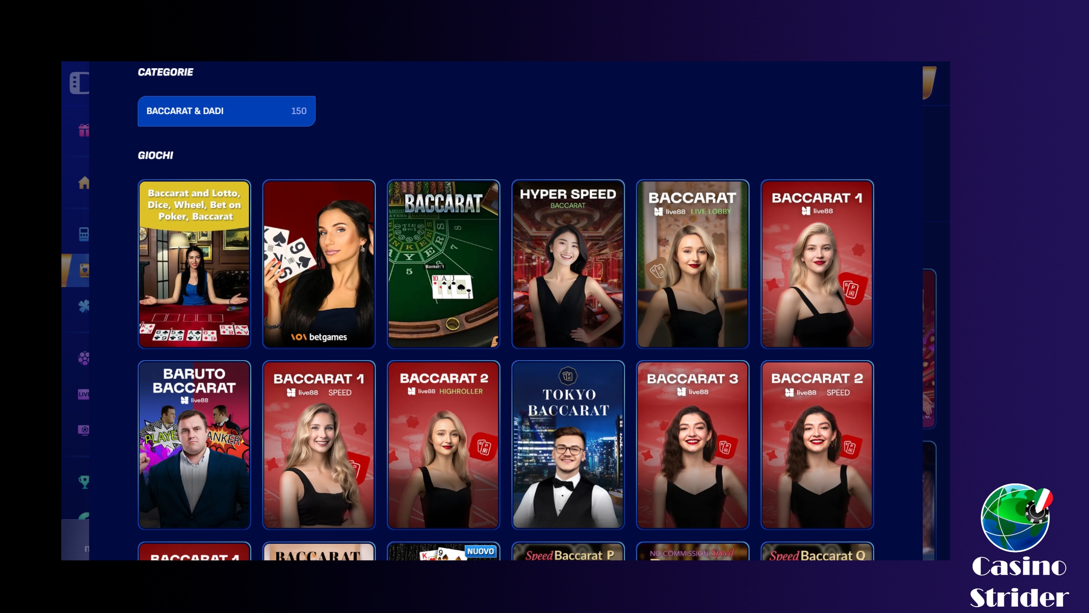Screen dimensions: 1089x613
Task: Open Baccarat 2 Highroller card
Action: tap(444, 445)
